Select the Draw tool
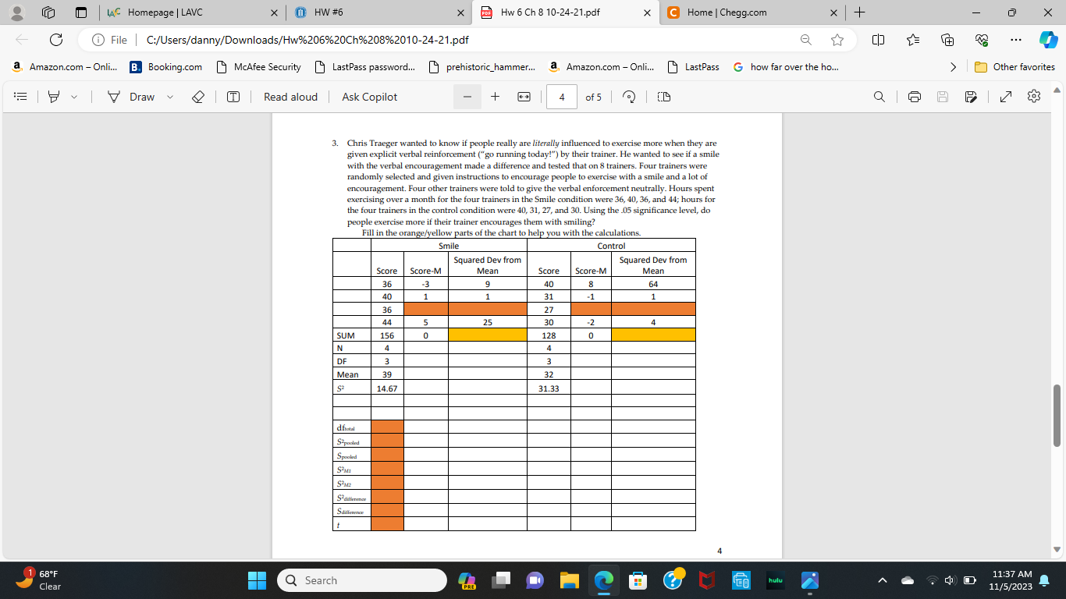This screenshot has width=1066, height=599. tap(131, 97)
